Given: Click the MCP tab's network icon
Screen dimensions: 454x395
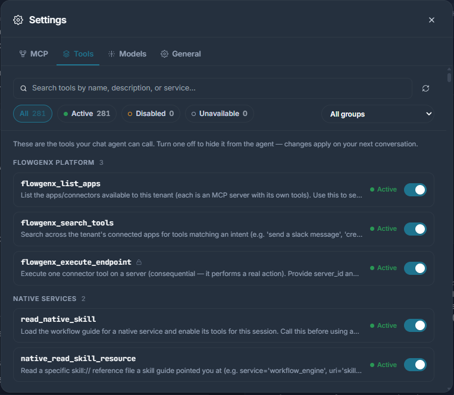Looking at the screenshot, I should click(x=23, y=54).
